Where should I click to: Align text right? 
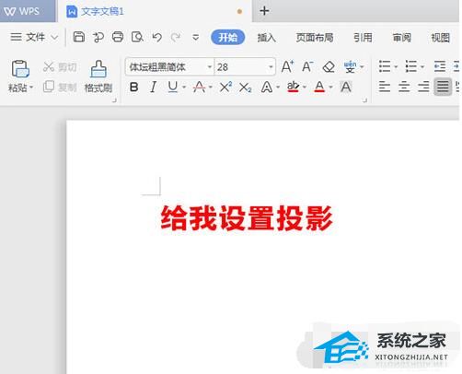click(x=423, y=87)
